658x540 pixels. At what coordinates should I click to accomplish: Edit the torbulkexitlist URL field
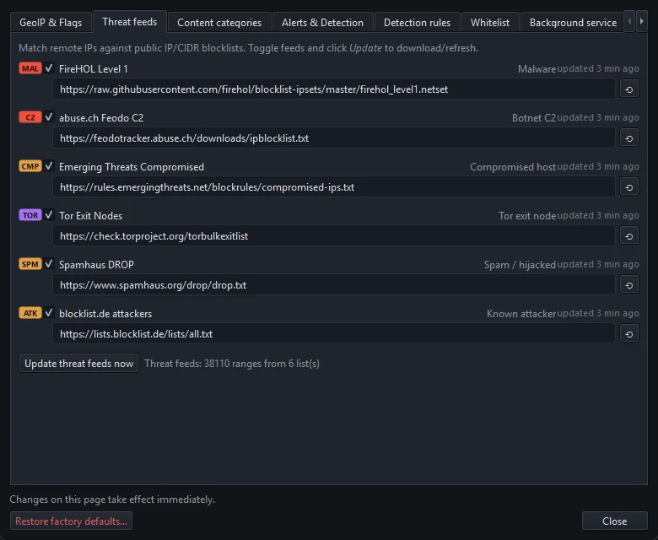(x=333, y=235)
